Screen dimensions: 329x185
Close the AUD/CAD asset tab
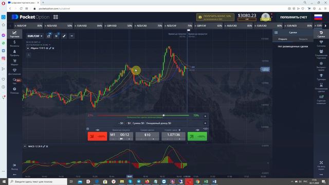coord(225,26)
